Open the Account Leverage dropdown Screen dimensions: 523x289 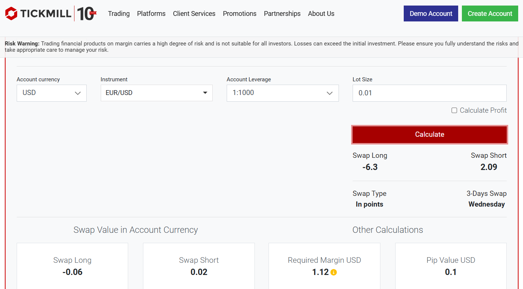point(282,93)
